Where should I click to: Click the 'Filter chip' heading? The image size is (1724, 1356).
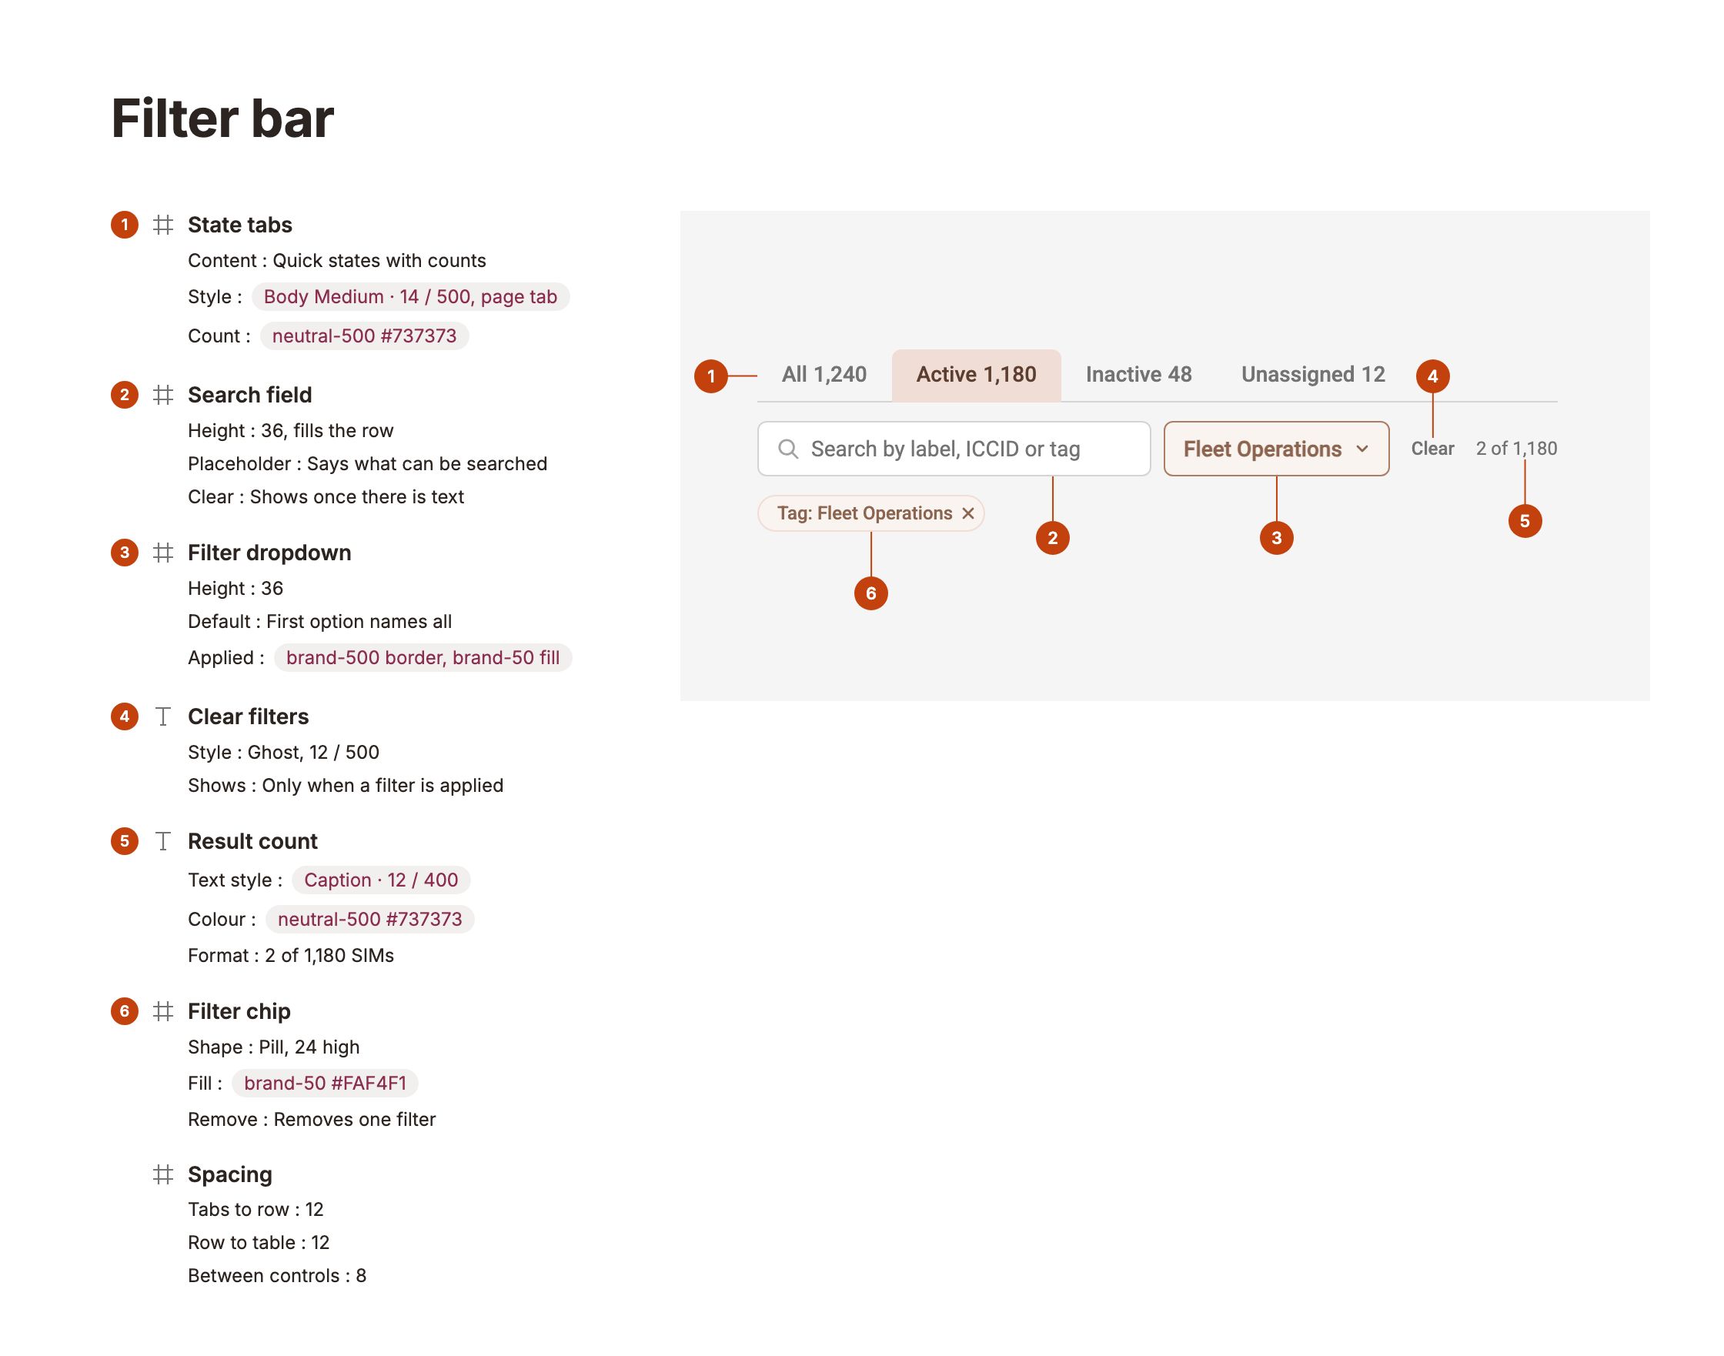click(x=239, y=1010)
